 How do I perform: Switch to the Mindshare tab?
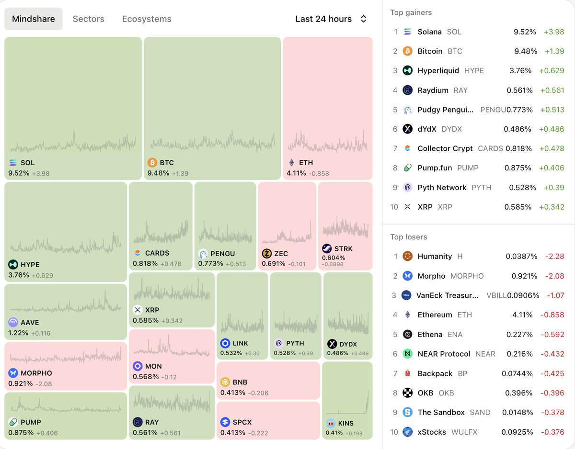(34, 19)
